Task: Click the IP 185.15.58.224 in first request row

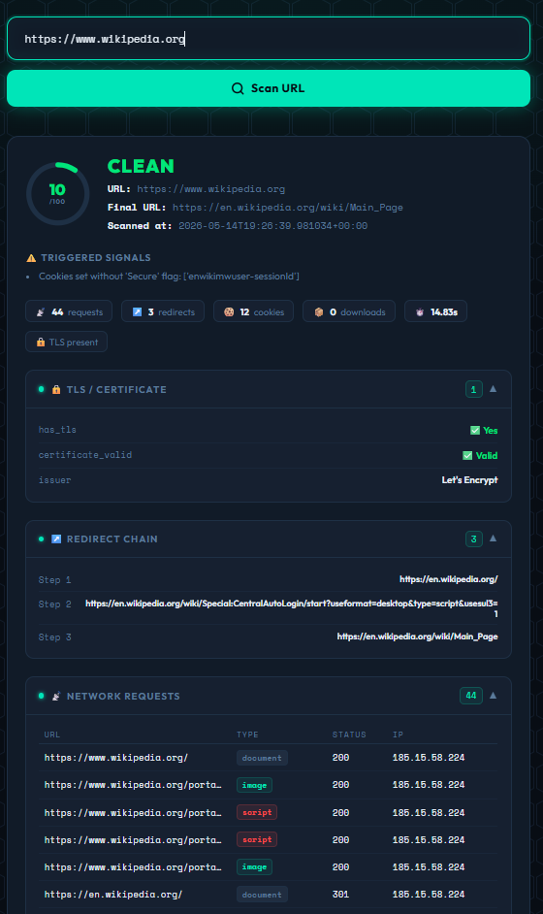Action: (x=429, y=758)
